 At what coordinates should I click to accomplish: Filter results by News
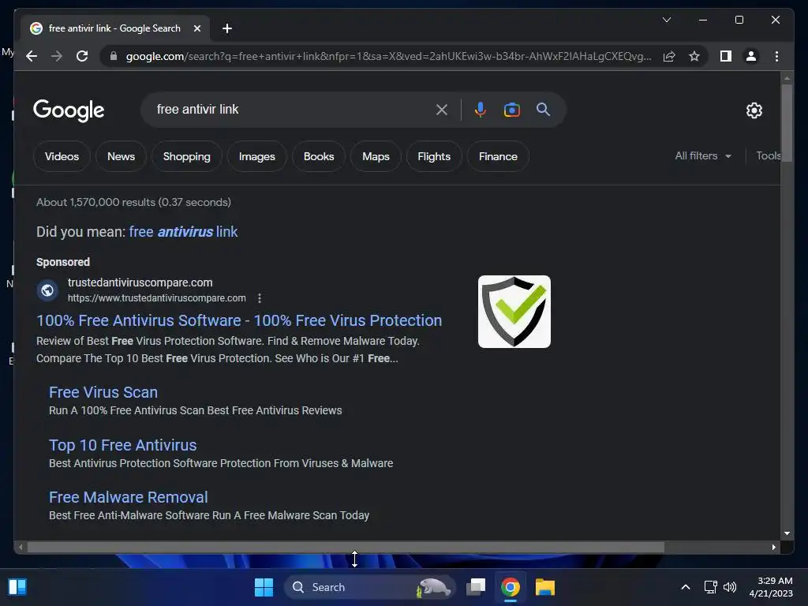(x=121, y=156)
